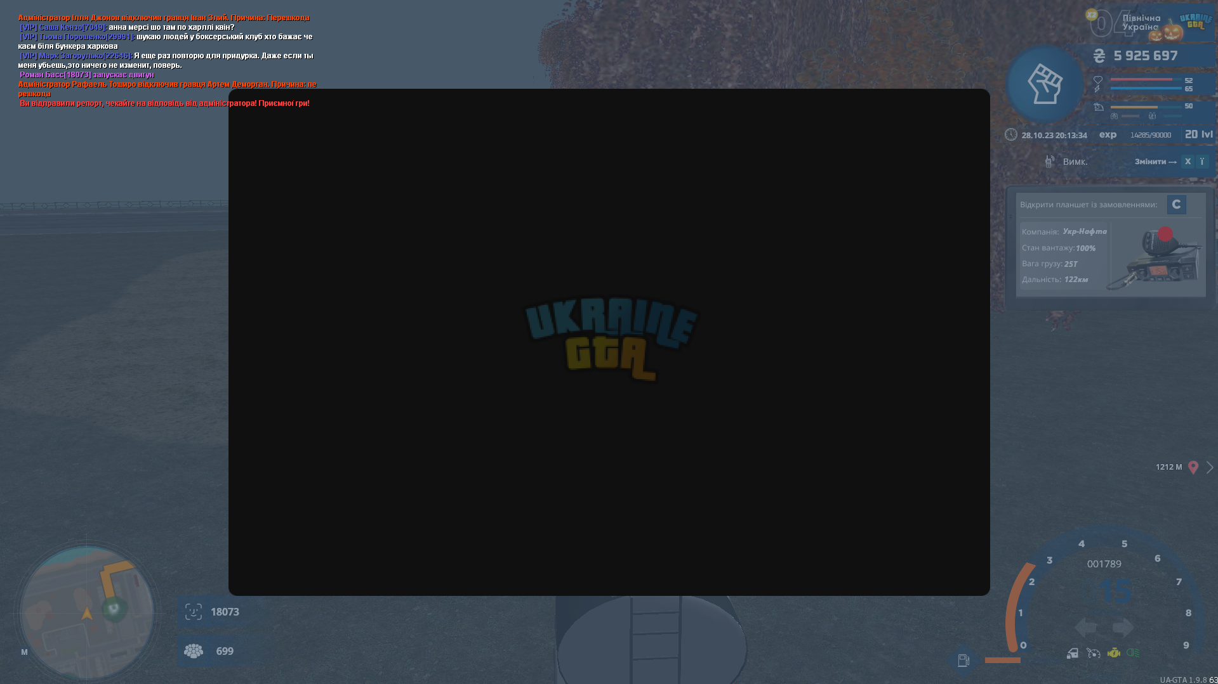1218x684 pixels.
Task: Click the right turn signal arrow
Action: 1123,628
